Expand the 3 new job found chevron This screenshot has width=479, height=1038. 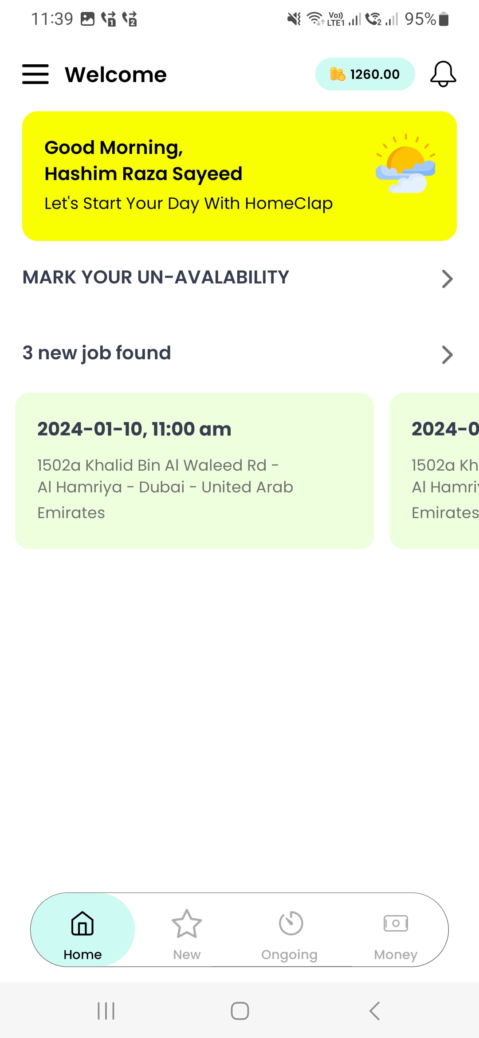(447, 354)
